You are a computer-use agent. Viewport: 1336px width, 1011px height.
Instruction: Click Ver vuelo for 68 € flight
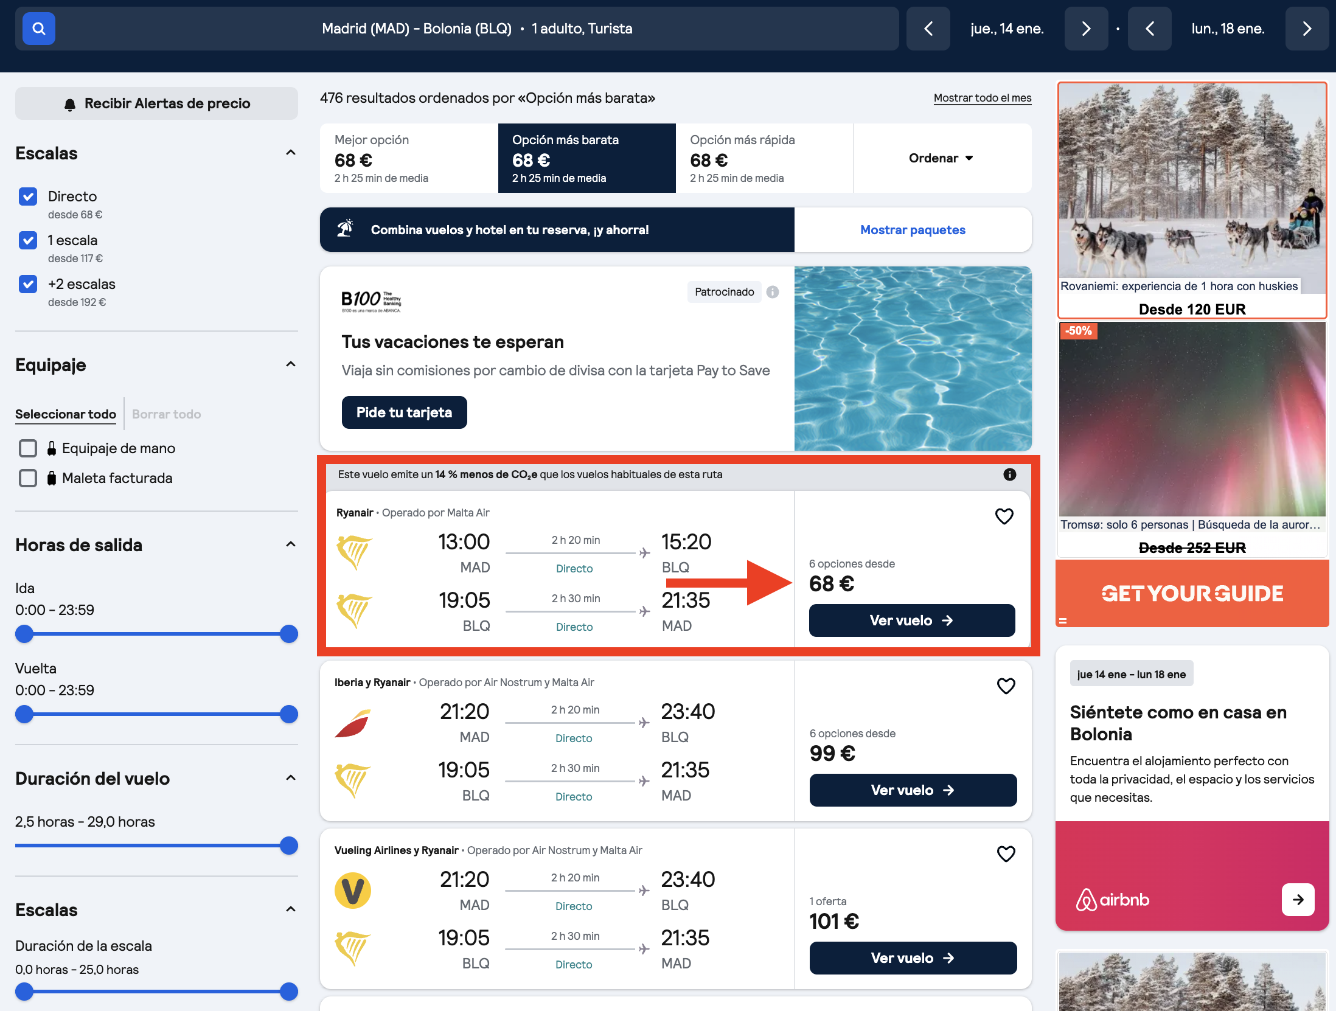point(911,620)
